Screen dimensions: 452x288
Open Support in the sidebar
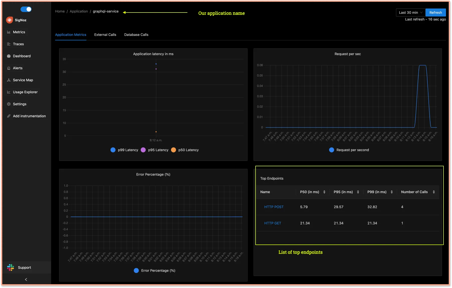pos(26,267)
